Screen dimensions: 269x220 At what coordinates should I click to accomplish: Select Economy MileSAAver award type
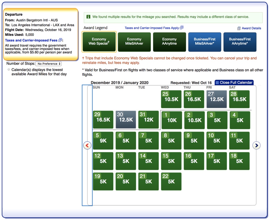point(134,42)
